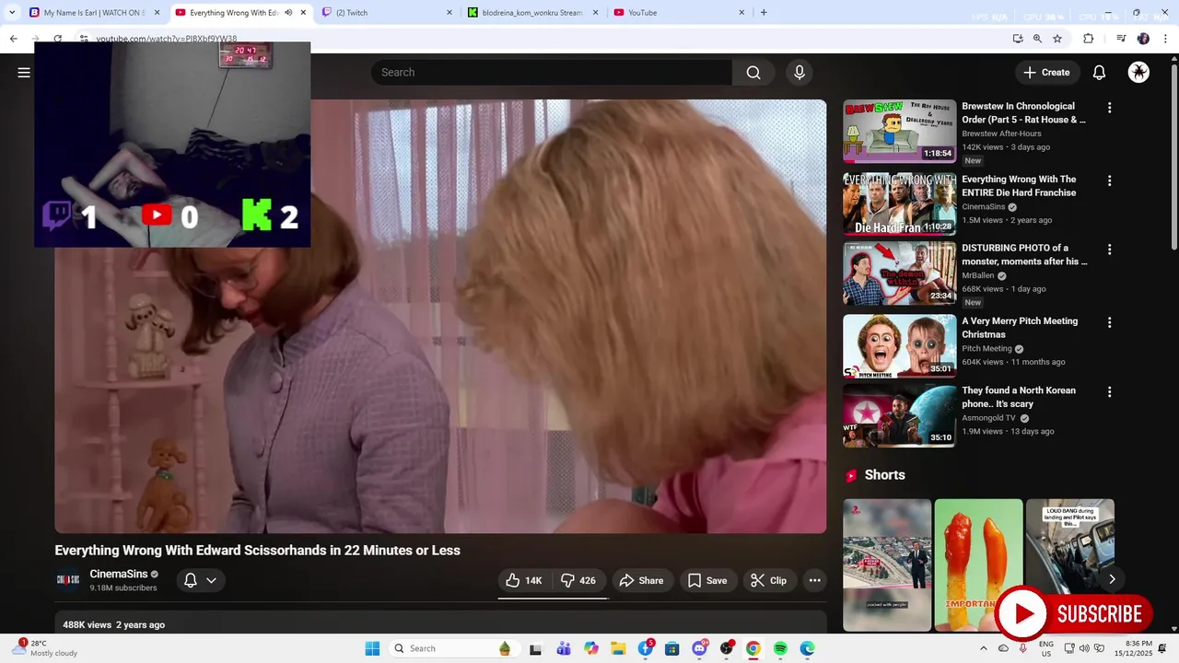Viewport: 1179px width, 663px height.
Task: Install app icon in address bar
Action: pyautogui.click(x=1017, y=39)
